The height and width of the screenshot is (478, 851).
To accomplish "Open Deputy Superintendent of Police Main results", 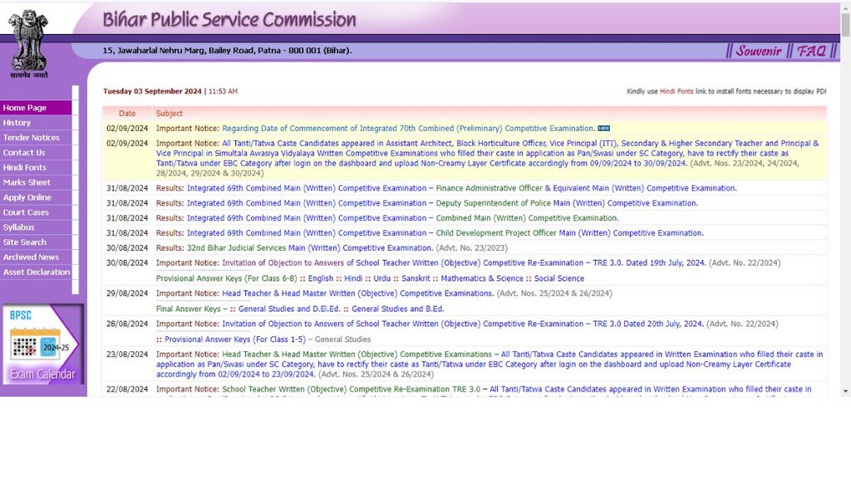I will point(442,203).
